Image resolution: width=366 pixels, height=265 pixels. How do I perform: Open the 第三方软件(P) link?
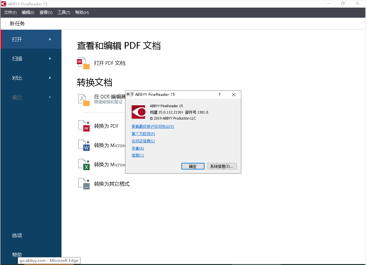(x=143, y=134)
